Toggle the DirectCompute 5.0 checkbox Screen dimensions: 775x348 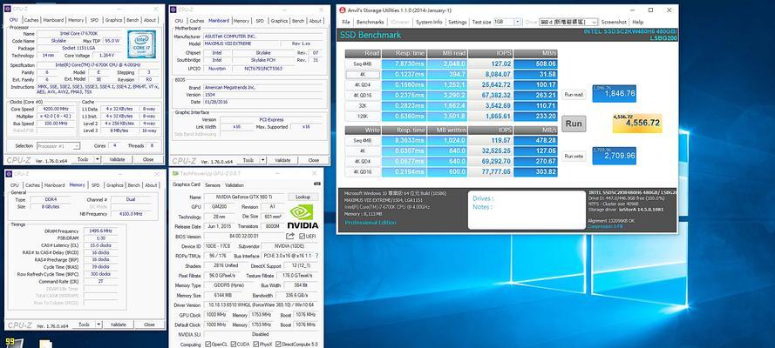(279, 344)
